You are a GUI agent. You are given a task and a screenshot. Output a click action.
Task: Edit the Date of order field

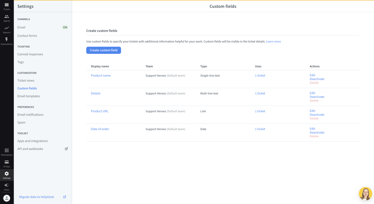tap(313, 129)
